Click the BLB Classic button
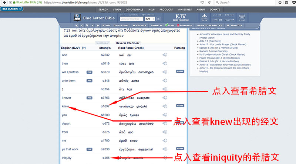The image size is (296, 164). [12, 8]
